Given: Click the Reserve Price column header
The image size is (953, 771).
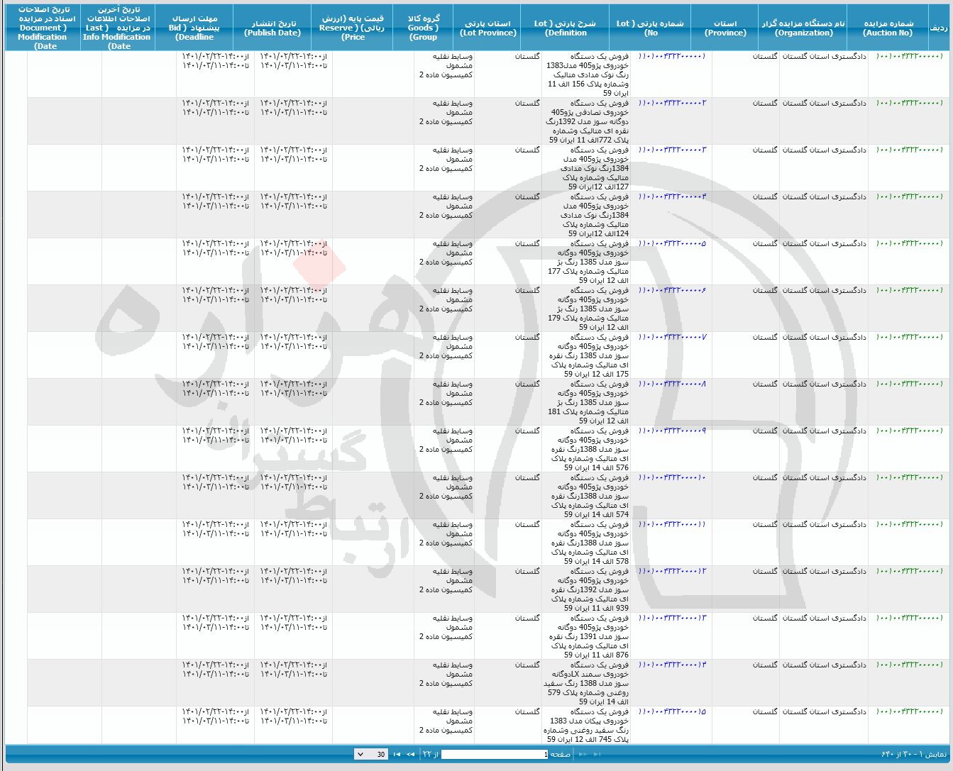Looking at the screenshot, I should pos(351,28).
